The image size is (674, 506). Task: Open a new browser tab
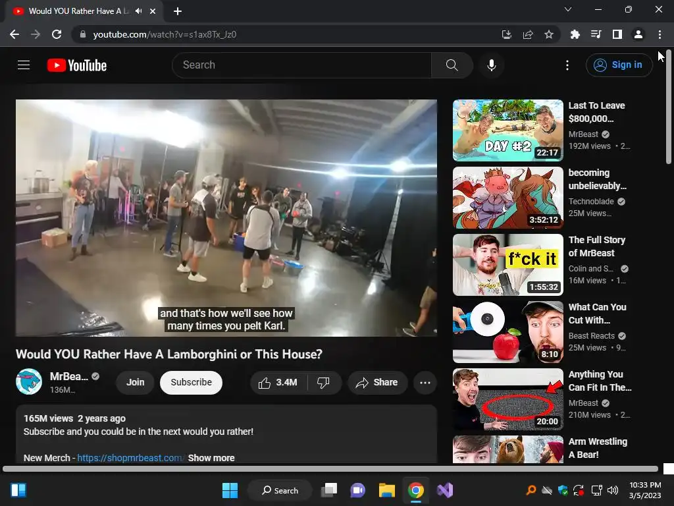click(178, 11)
